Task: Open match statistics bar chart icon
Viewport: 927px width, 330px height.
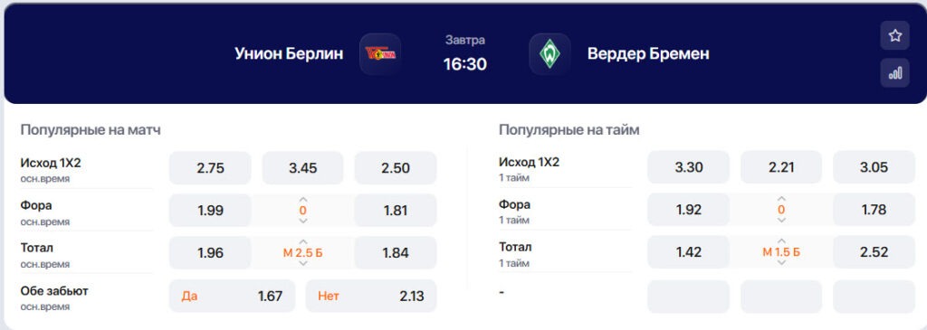Action: 894,72
